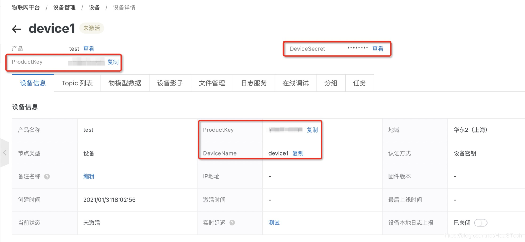Copy ProductKey in the header section
Image resolution: width=525 pixels, height=242 pixels.
(x=113, y=62)
